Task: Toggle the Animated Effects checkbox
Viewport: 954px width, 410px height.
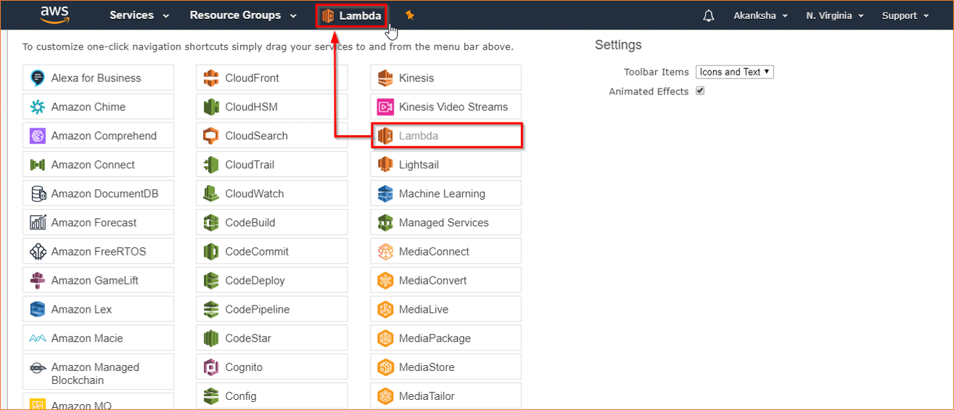Action: pos(700,91)
